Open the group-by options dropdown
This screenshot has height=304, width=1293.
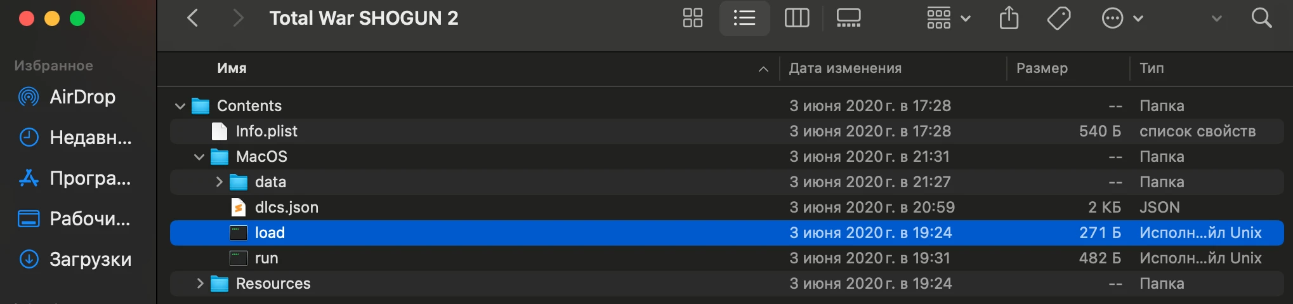click(948, 18)
